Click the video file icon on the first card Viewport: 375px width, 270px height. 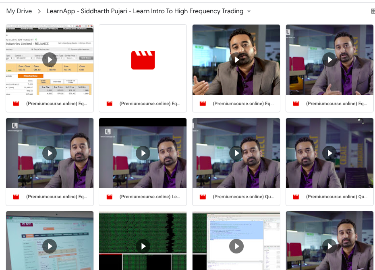16,104
